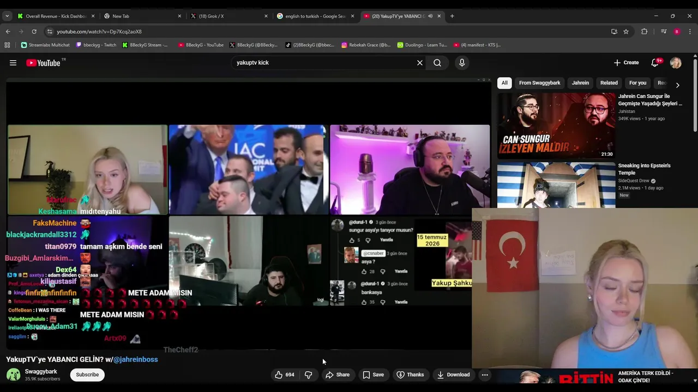Screen dimensions: 698x392
Task: Share the video
Action: tap(338, 375)
